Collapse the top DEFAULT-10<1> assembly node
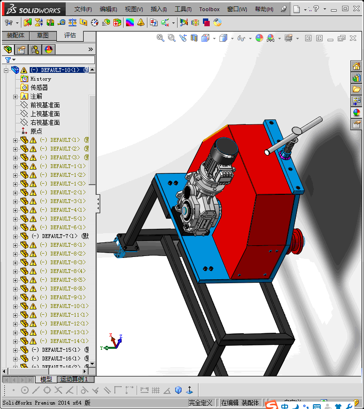The height and width of the screenshot is (409, 364). click(6, 70)
